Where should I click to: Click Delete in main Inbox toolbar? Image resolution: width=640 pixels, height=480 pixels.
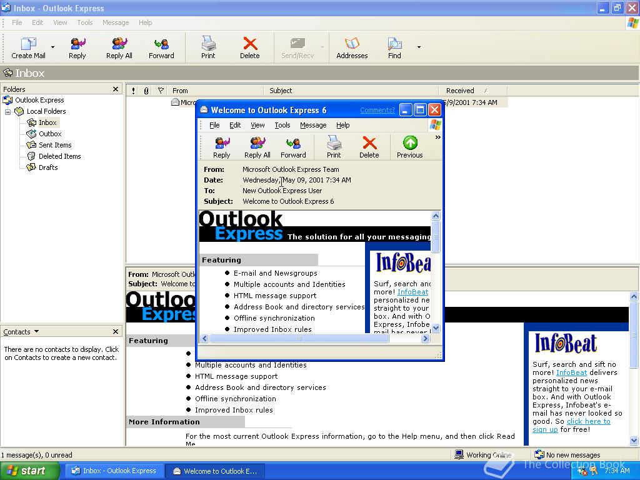pyautogui.click(x=250, y=47)
